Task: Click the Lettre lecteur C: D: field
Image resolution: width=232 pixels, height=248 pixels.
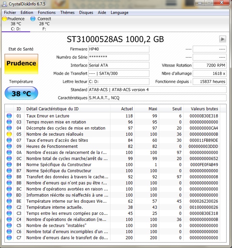Action: pyautogui.click(x=119, y=82)
